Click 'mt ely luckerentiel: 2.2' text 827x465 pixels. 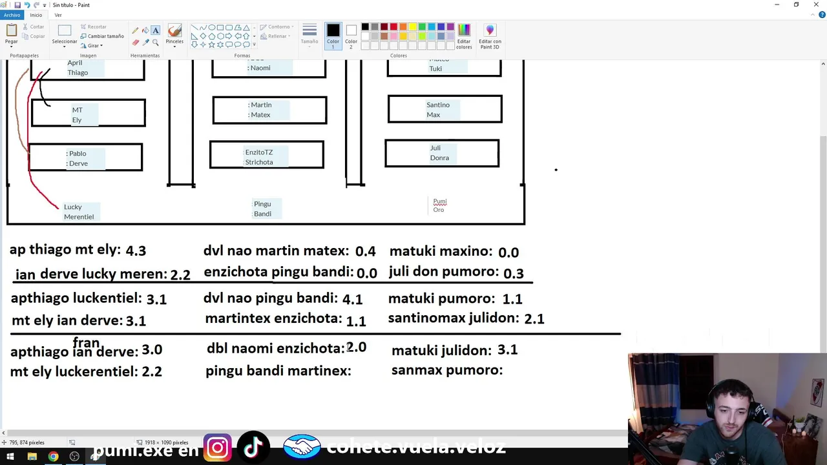click(86, 372)
